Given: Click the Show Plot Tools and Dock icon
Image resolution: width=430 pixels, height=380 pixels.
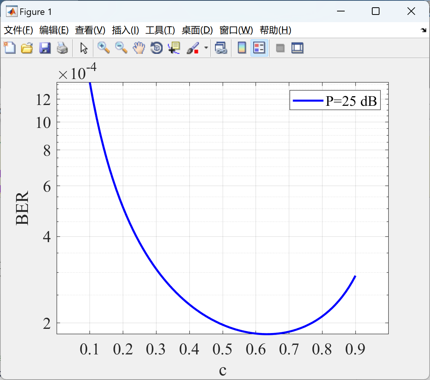Looking at the screenshot, I should 297,48.
